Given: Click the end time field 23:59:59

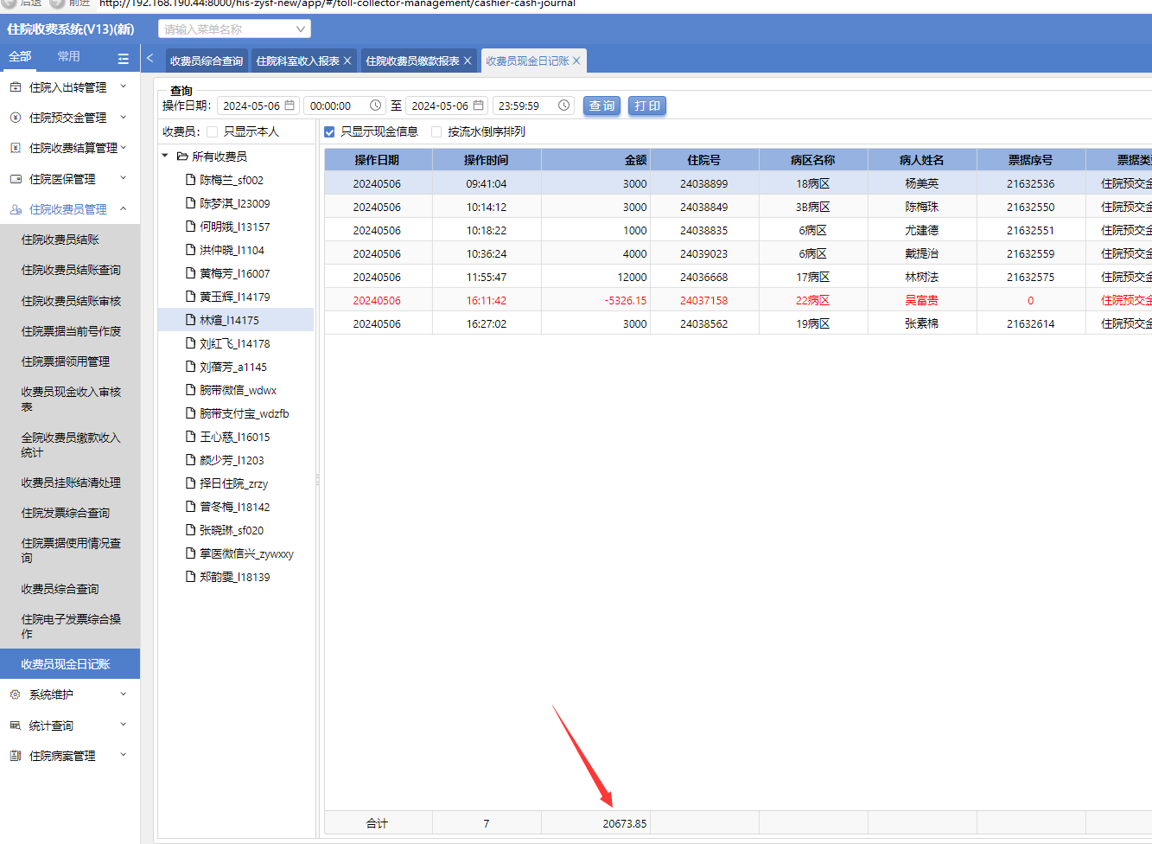Looking at the screenshot, I should tap(533, 105).
